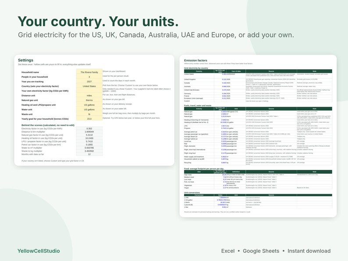348x261 pixels.
Task: Select the Household name cell 'The Rivera Family'
Action: pos(89,72)
